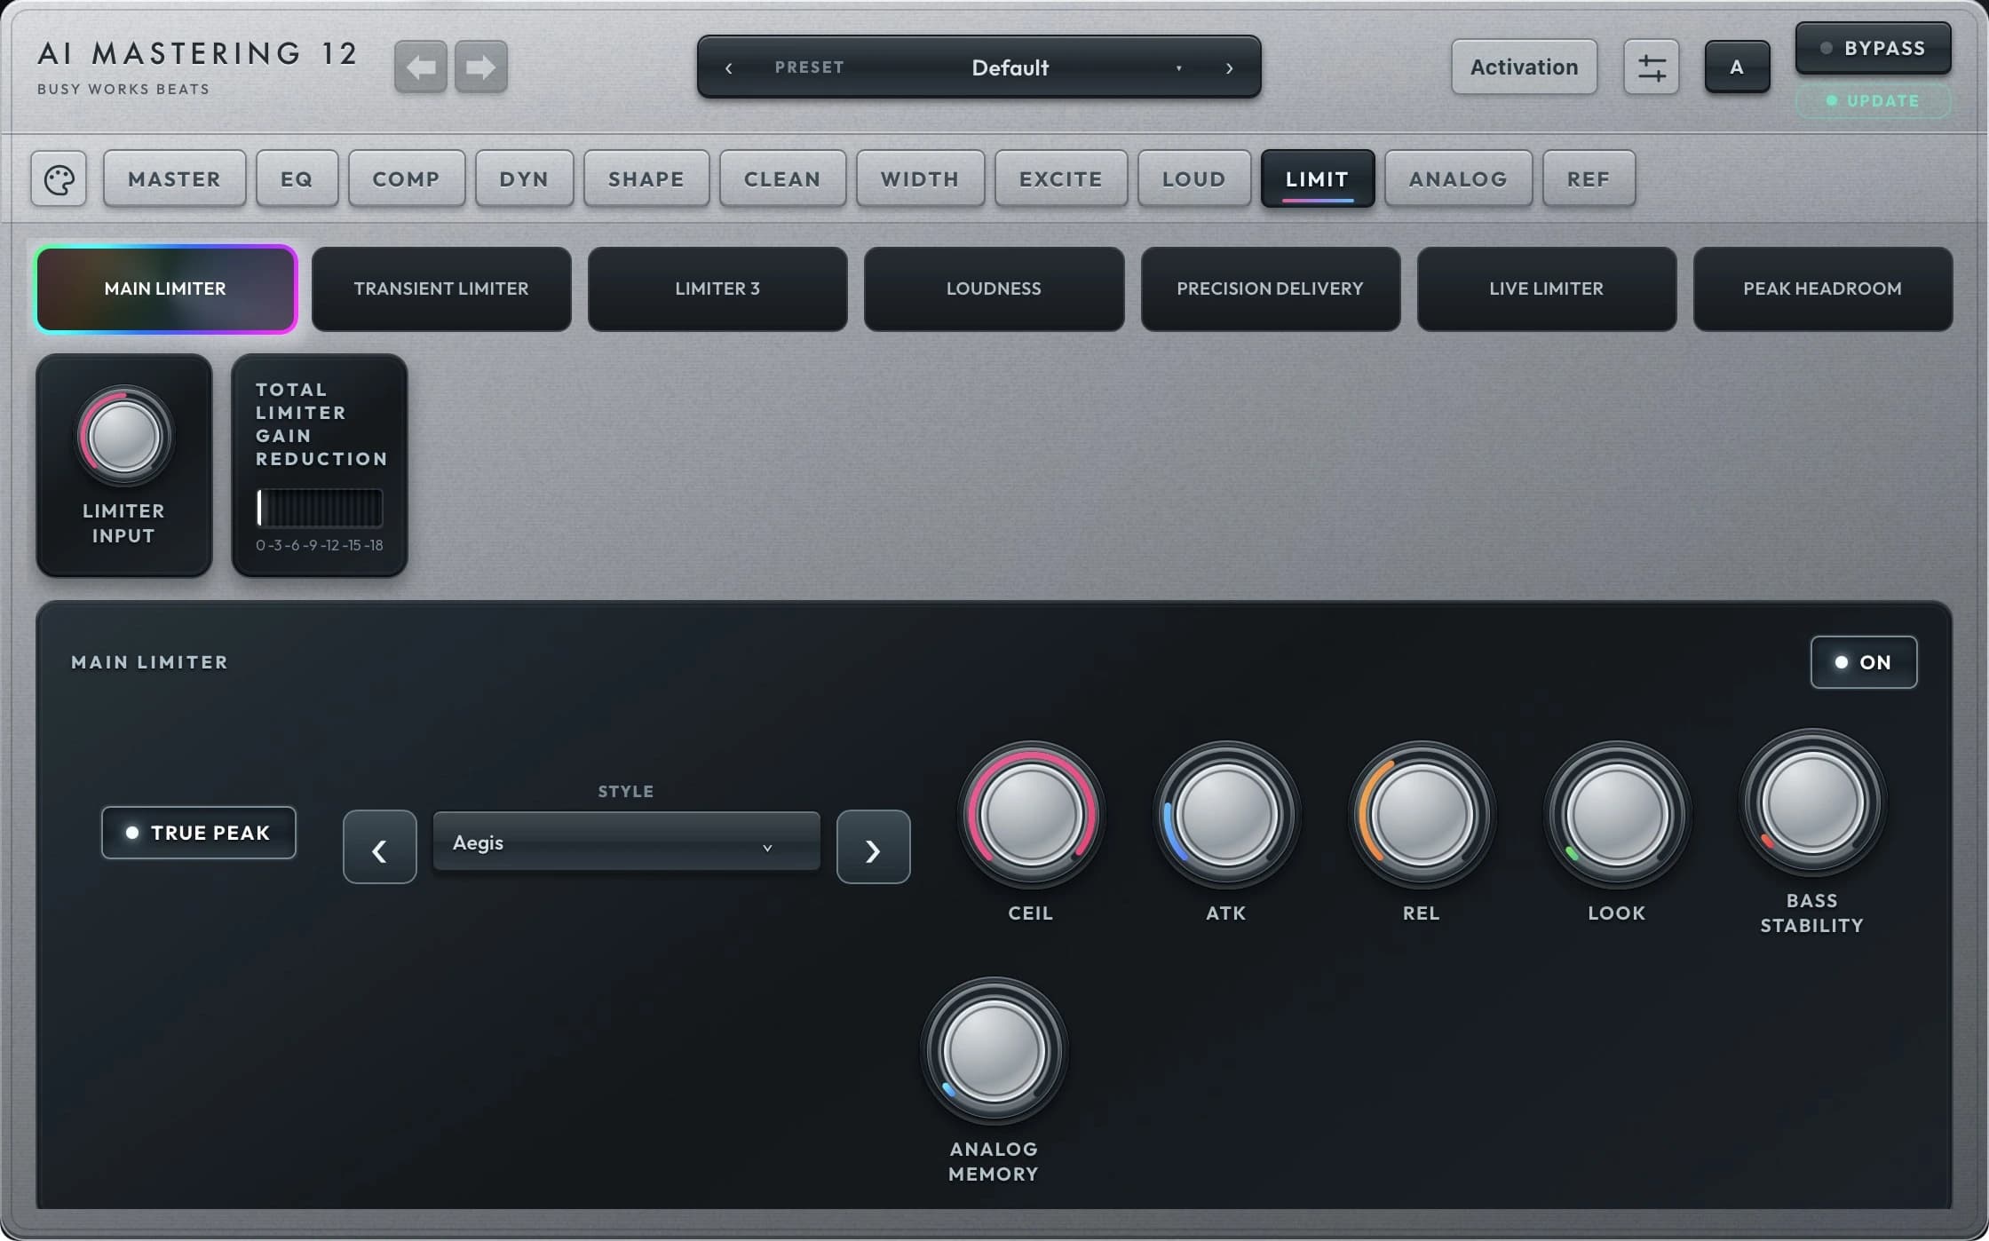
Task: Click the BUSY WORKS BEATS subtitle
Action: click(123, 89)
